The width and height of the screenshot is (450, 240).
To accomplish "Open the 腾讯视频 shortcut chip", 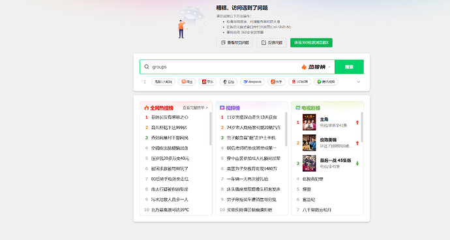I will click(326, 82).
